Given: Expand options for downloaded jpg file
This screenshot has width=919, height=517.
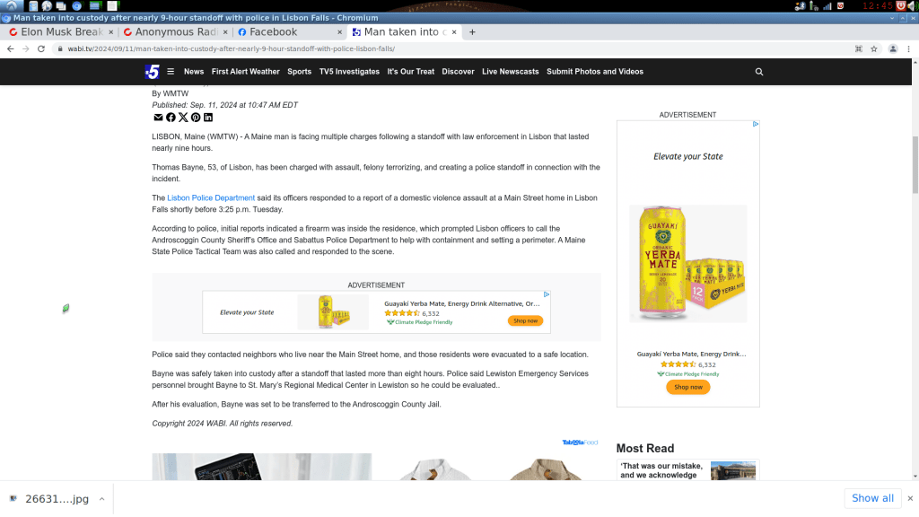Looking at the screenshot, I should coord(101,499).
